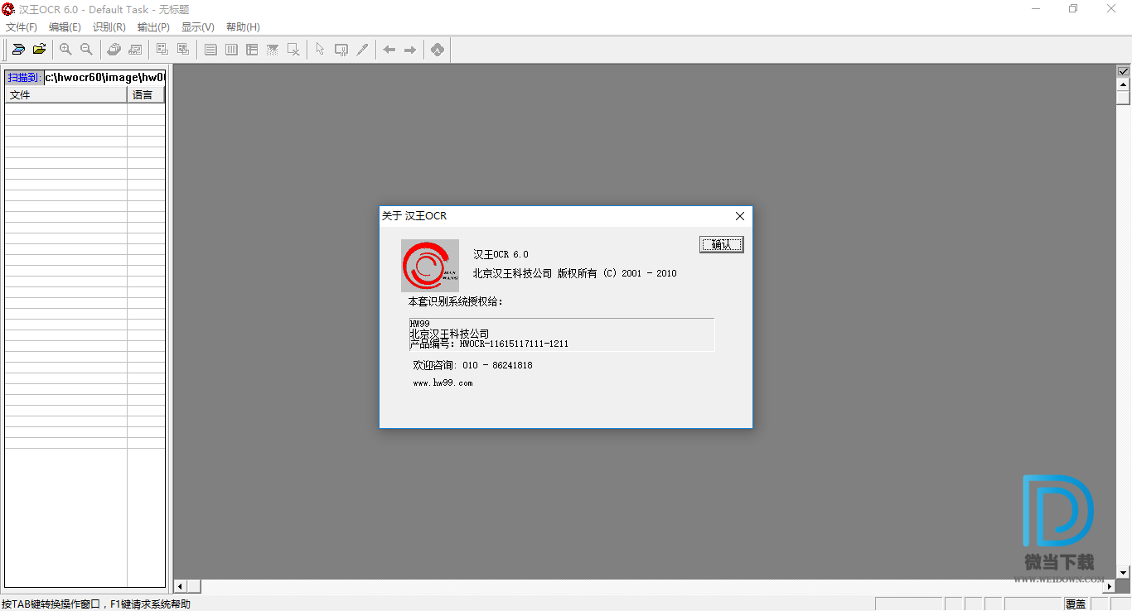Viewport: 1132px width, 611px height.
Task: Click the zoom out magnifier icon
Action: pyautogui.click(x=86, y=50)
